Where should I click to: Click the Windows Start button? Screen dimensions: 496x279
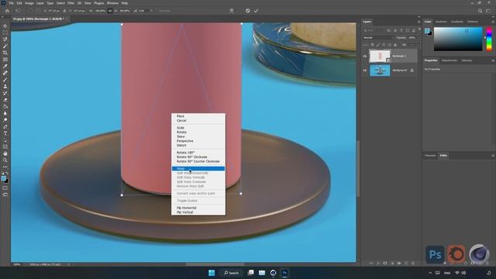click(212, 273)
